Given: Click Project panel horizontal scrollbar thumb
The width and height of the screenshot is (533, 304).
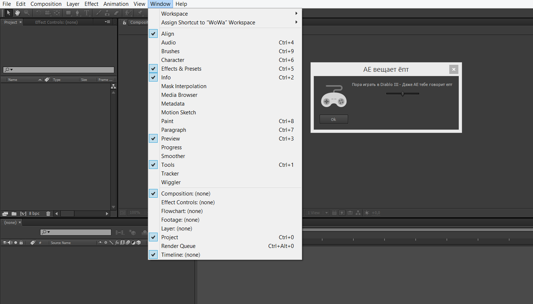Looking at the screenshot, I should pos(67,214).
